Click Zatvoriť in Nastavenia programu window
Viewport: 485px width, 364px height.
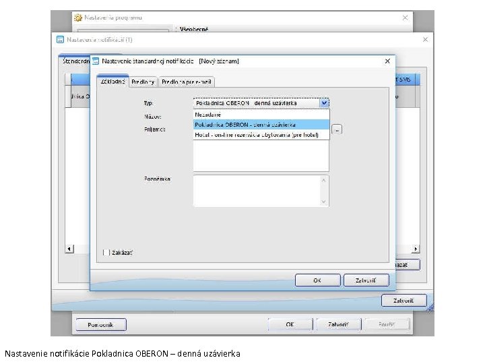tap(339, 324)
